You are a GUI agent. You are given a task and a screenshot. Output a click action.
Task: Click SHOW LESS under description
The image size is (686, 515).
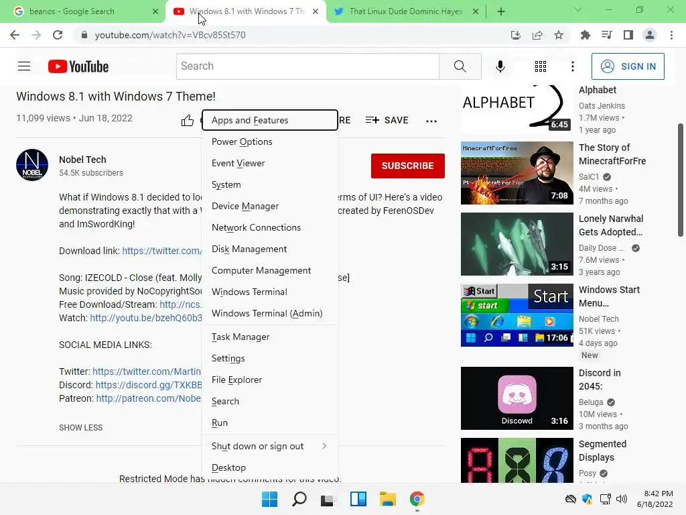click(81, 428)
